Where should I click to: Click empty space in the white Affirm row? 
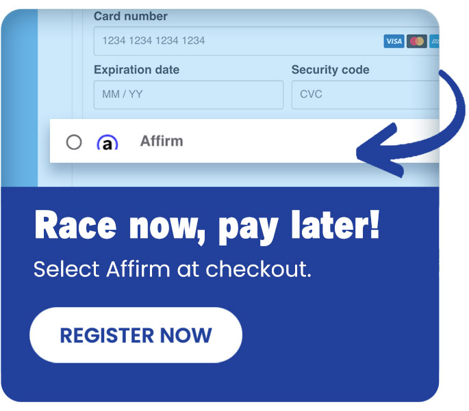click(x=274, y=142)
